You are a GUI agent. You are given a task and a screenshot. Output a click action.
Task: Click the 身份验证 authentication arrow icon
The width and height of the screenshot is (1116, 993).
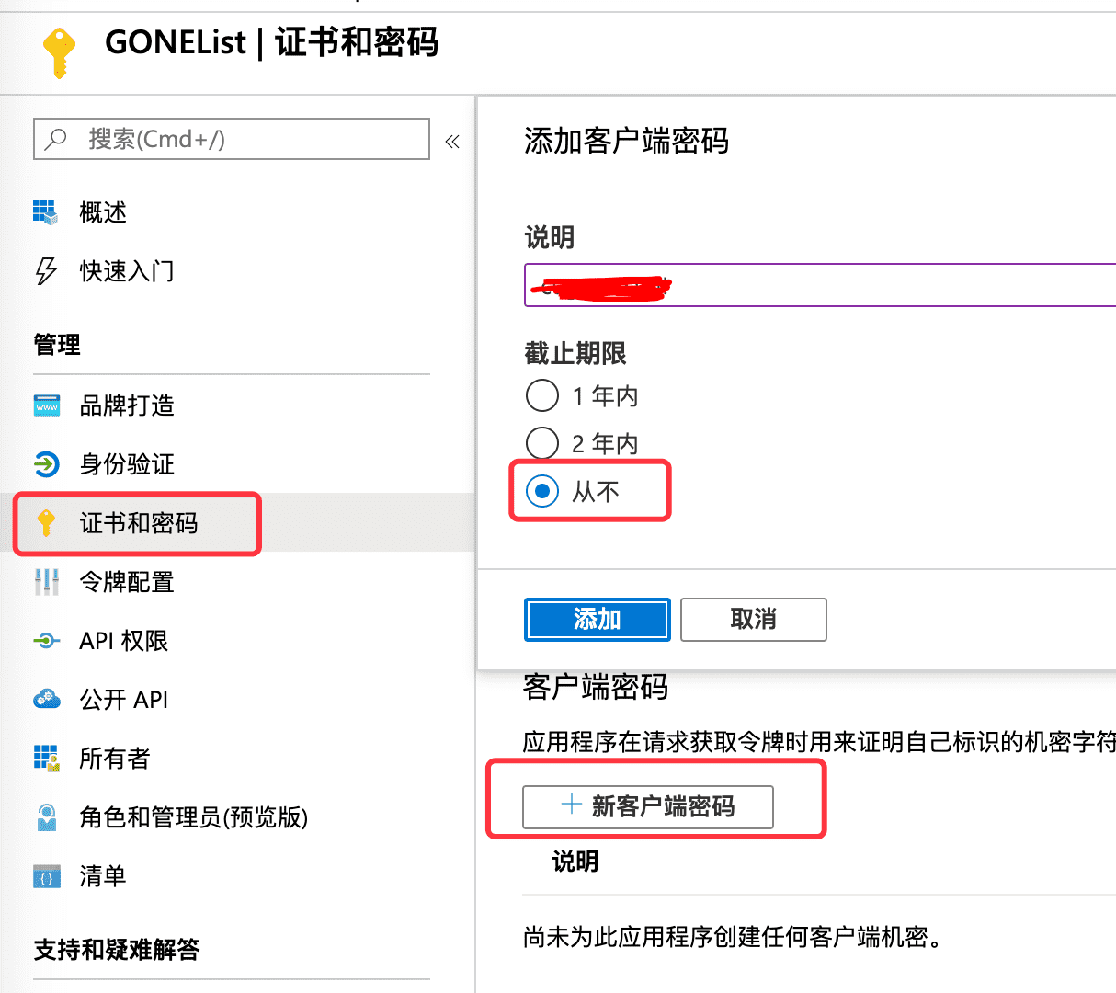(x=47, y=464)
